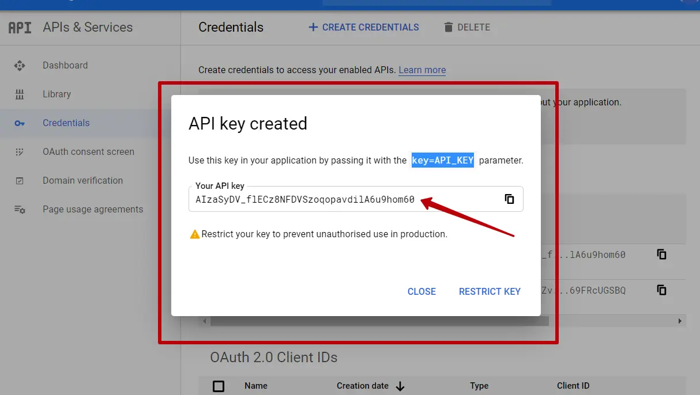Open the Learn more link
This screenshot has height=395, width=700.
click(421, 70)
